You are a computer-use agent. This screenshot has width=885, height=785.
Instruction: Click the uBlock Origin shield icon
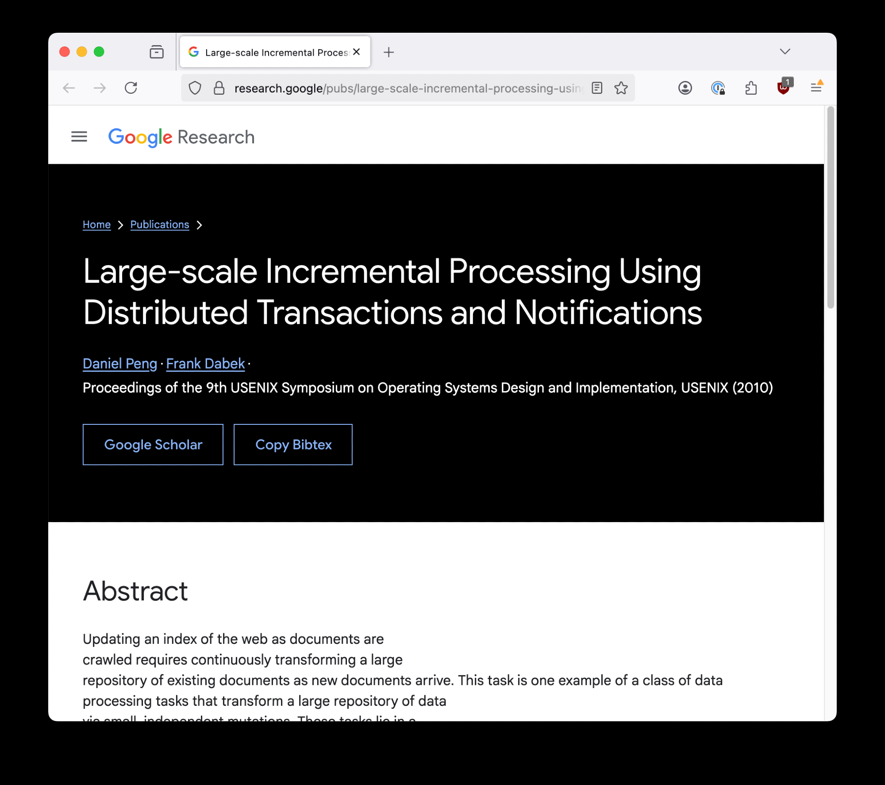click(x=783, y=88)
